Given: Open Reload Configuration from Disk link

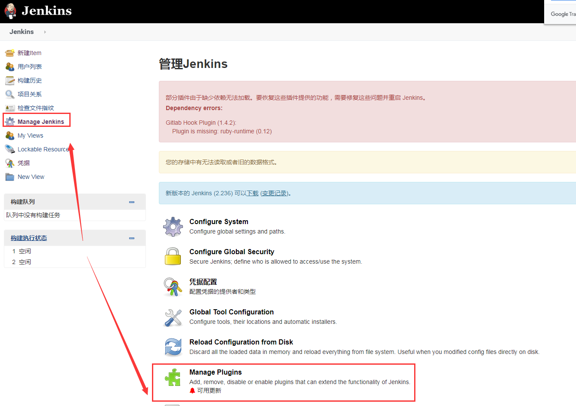Looking at the screenshot, I should click(x=241, y=342).
